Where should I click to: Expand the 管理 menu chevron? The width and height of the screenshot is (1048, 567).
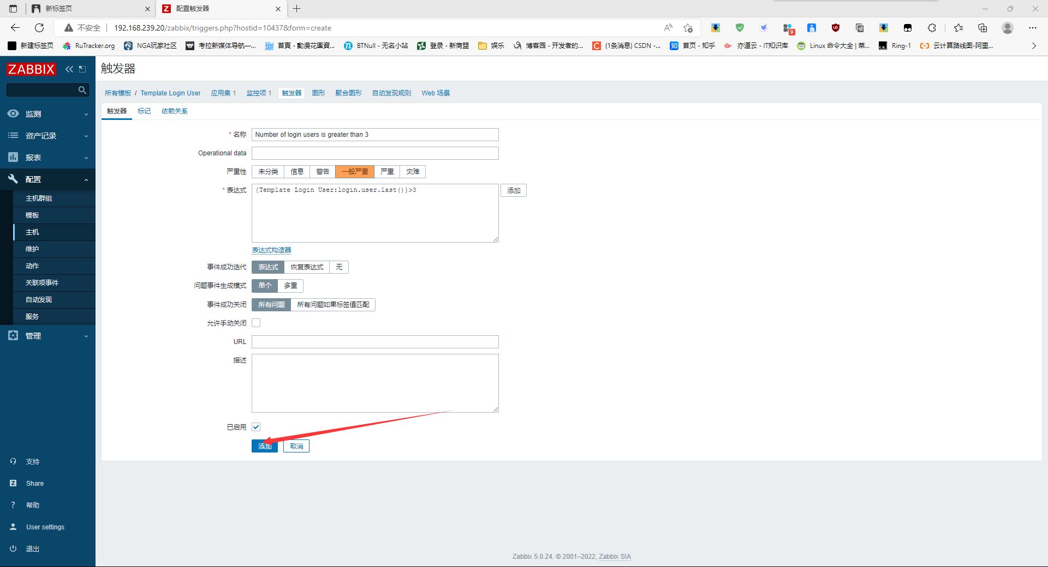coord(86,336)
